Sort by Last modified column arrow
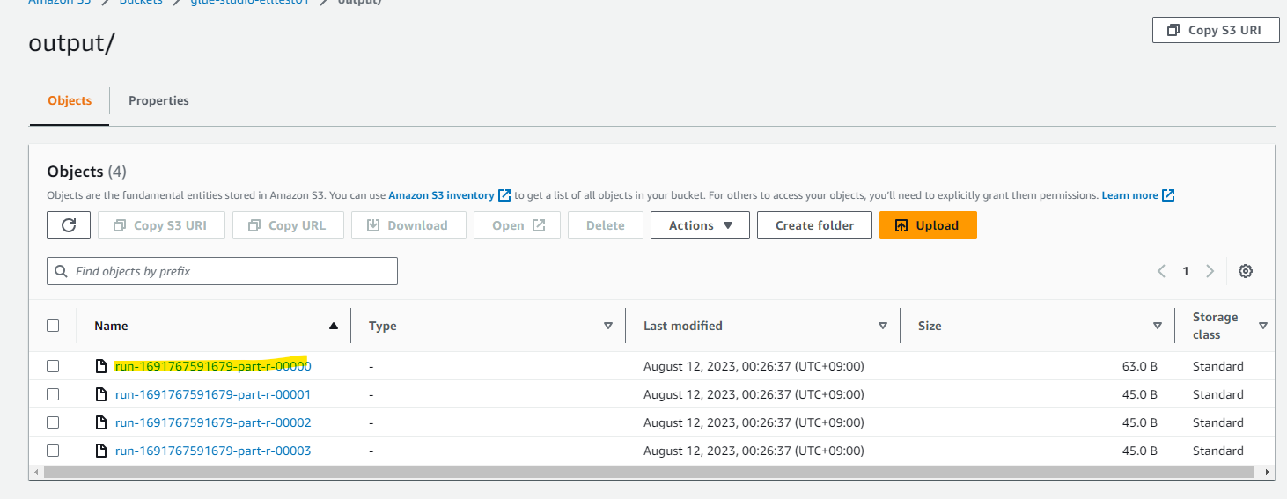Viewport: 1287px width, 499px height. click(883, 326)
